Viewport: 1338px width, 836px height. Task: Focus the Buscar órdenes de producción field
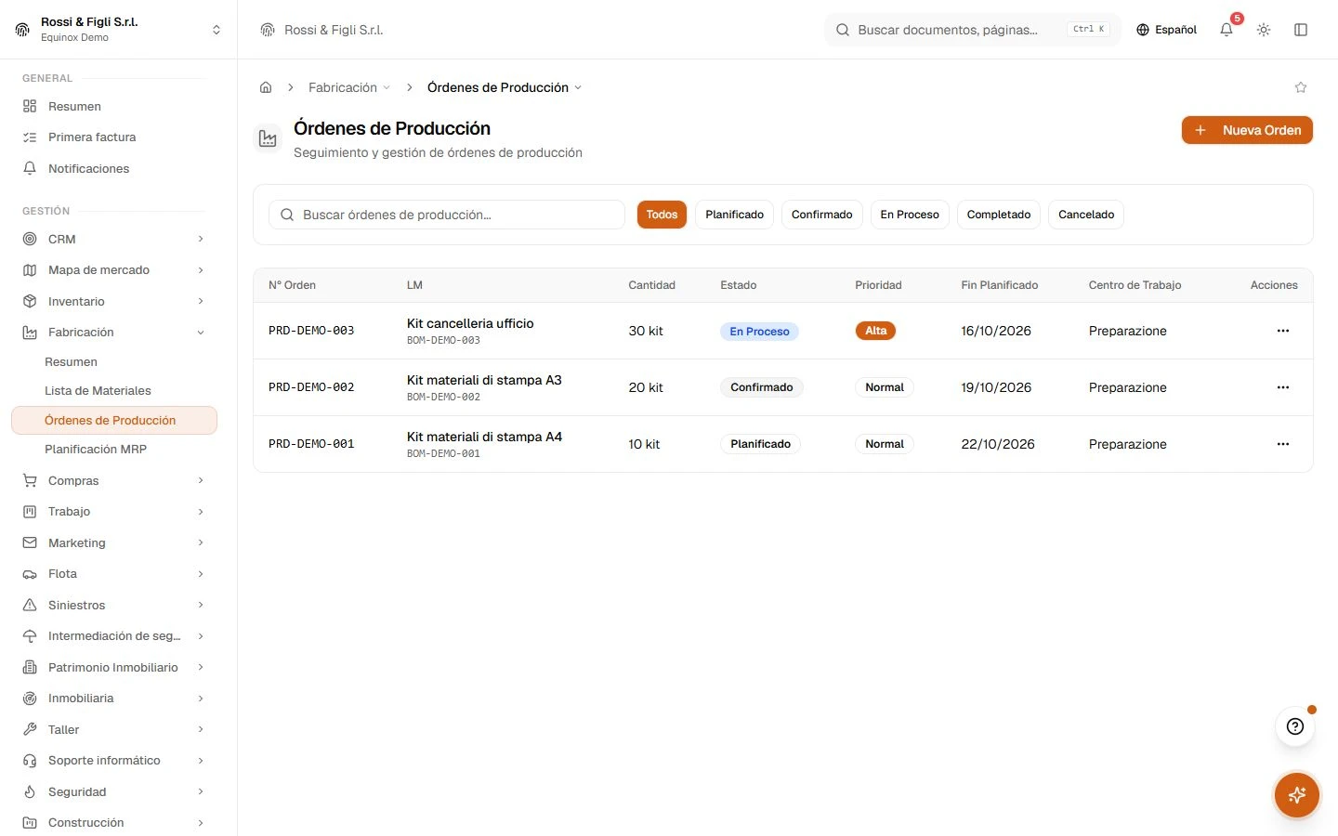[x=447, y=215]
